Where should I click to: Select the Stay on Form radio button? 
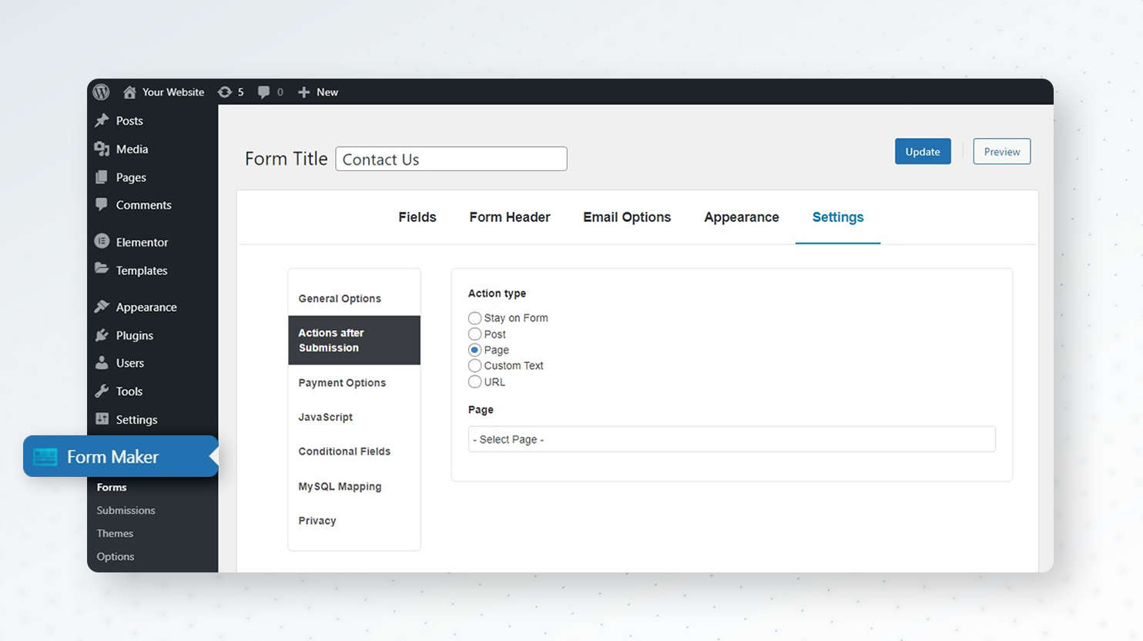pyautogui.click(x=474, y=318)
